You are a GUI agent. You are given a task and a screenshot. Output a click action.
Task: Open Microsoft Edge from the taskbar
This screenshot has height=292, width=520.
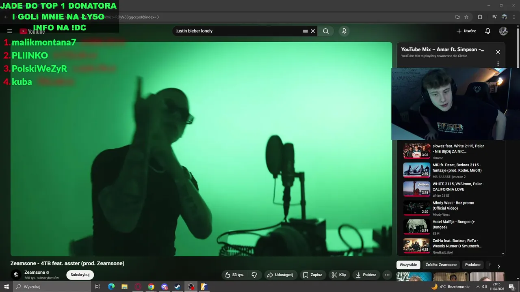111,287
